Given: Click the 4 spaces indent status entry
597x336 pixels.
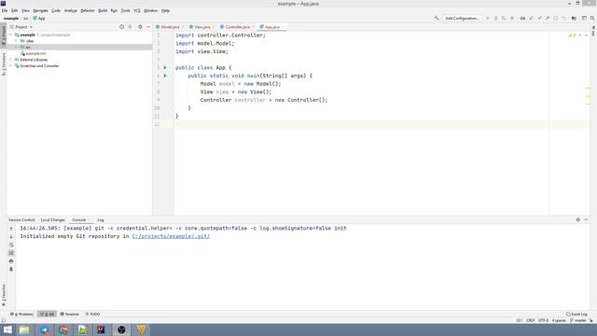Looking at the screenshot, I should (559, 321).
